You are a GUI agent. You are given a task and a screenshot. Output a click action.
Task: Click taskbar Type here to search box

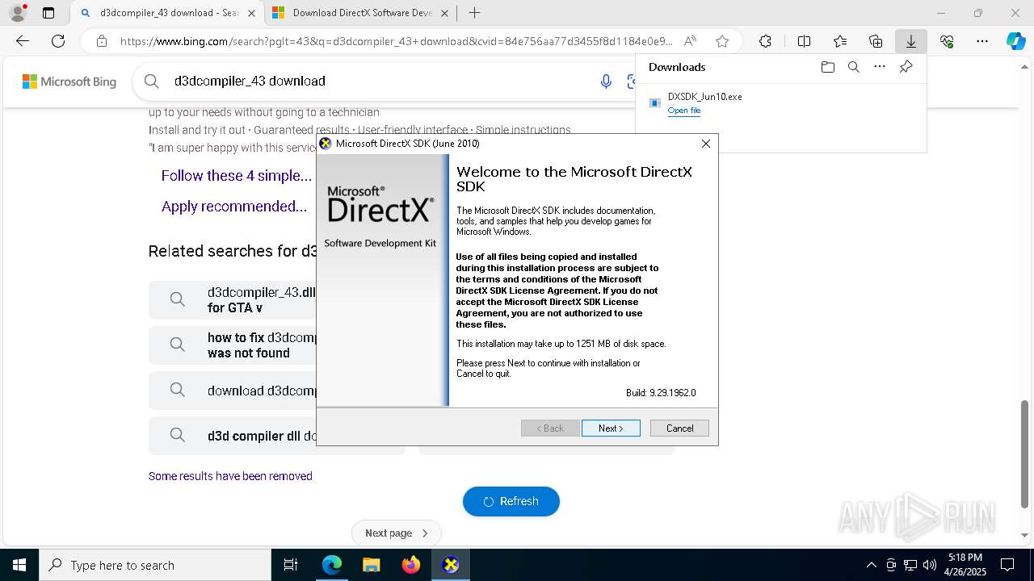click(155, 565)
